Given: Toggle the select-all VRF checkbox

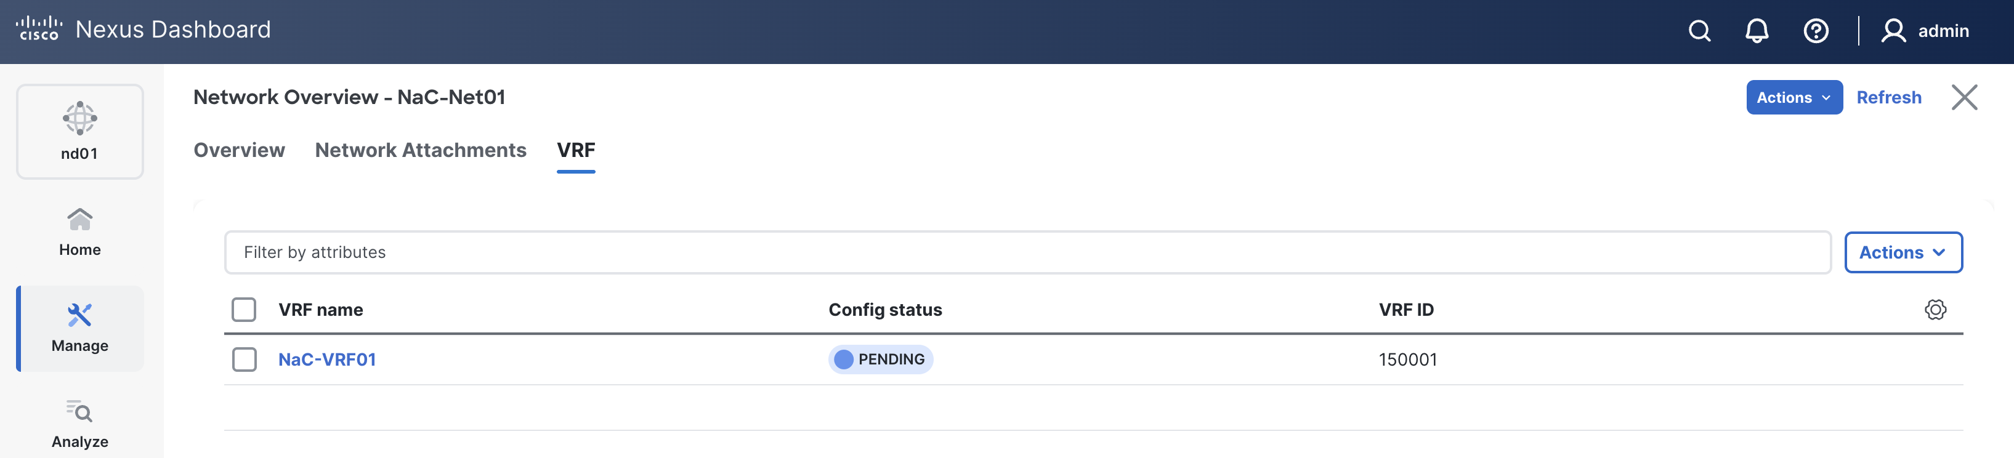Looking at the screenshot, I should (244, 310).
